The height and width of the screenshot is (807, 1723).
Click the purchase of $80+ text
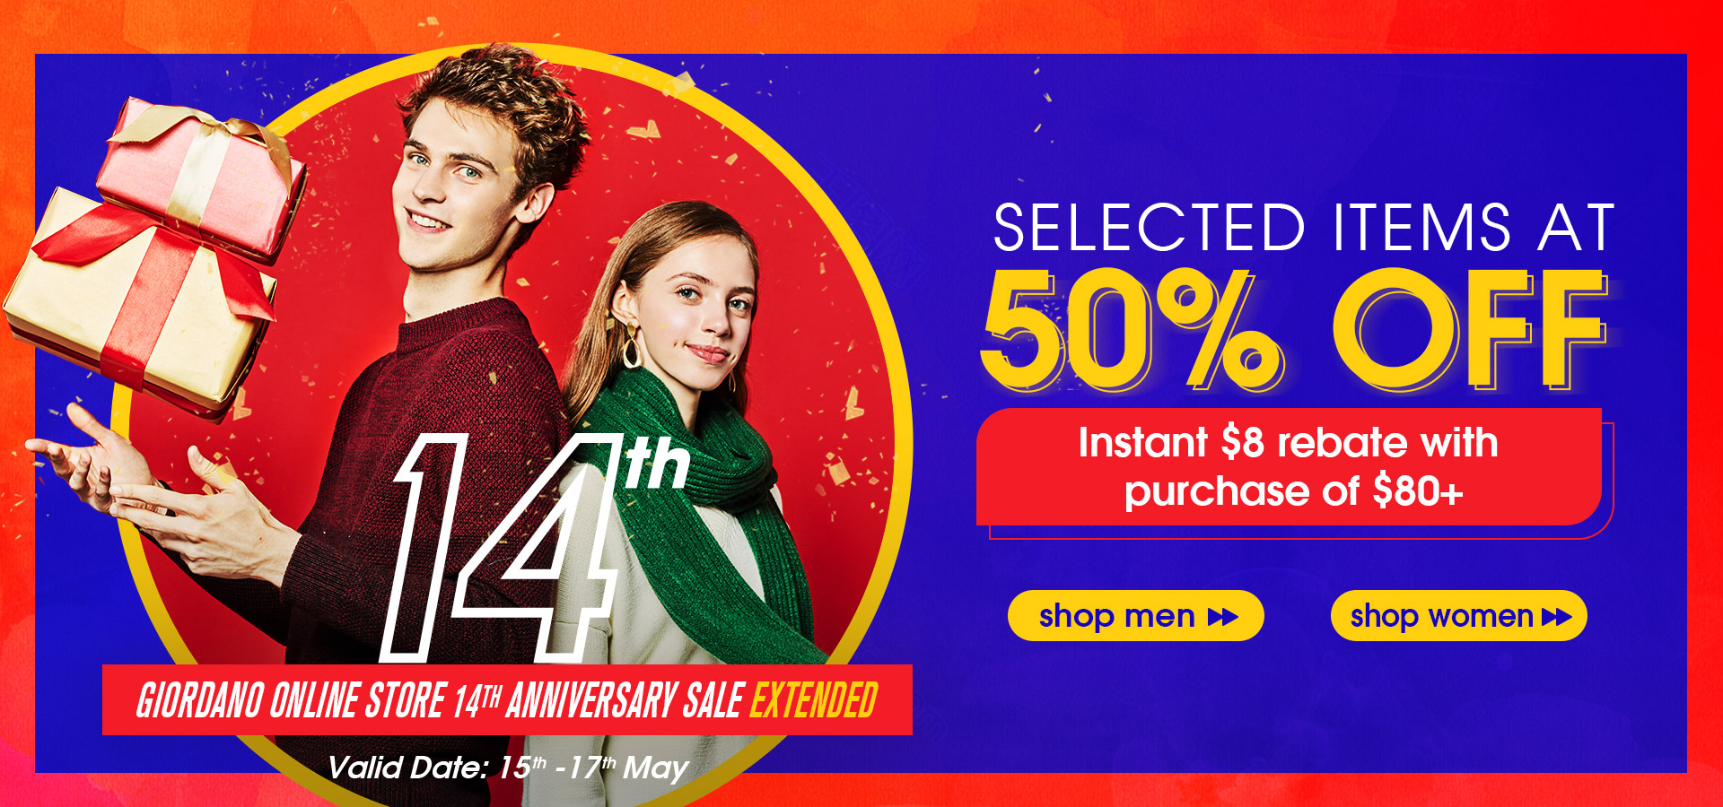[x=1294, y=491]
